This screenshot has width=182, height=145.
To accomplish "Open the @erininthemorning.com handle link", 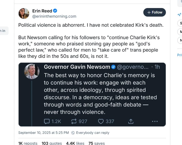I will click(x=54, y=16).
